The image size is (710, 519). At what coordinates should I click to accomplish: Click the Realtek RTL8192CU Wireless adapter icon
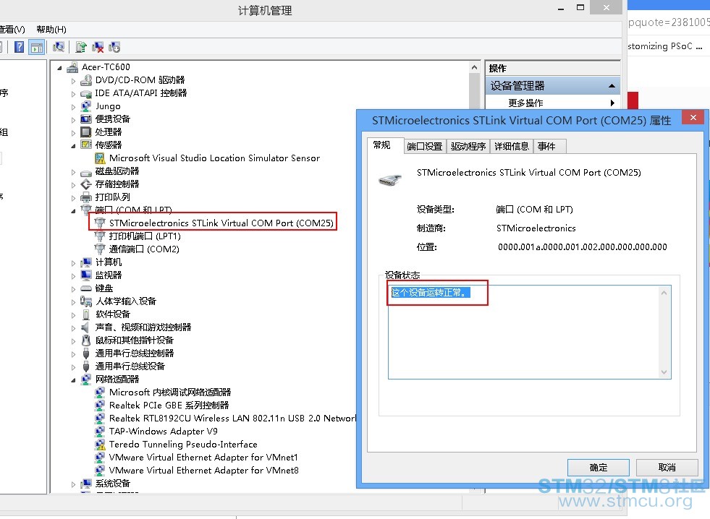pos(100,419)
